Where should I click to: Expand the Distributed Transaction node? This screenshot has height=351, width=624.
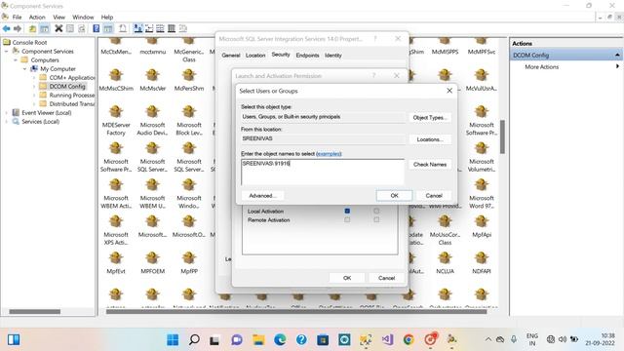(x=34, y=104)
